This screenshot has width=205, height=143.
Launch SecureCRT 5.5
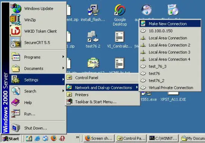[x=38, y=43]
